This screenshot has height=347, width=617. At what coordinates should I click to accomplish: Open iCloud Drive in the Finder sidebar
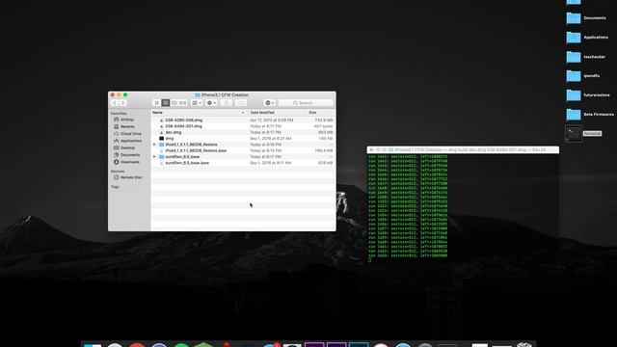click(x=127, y=134)
